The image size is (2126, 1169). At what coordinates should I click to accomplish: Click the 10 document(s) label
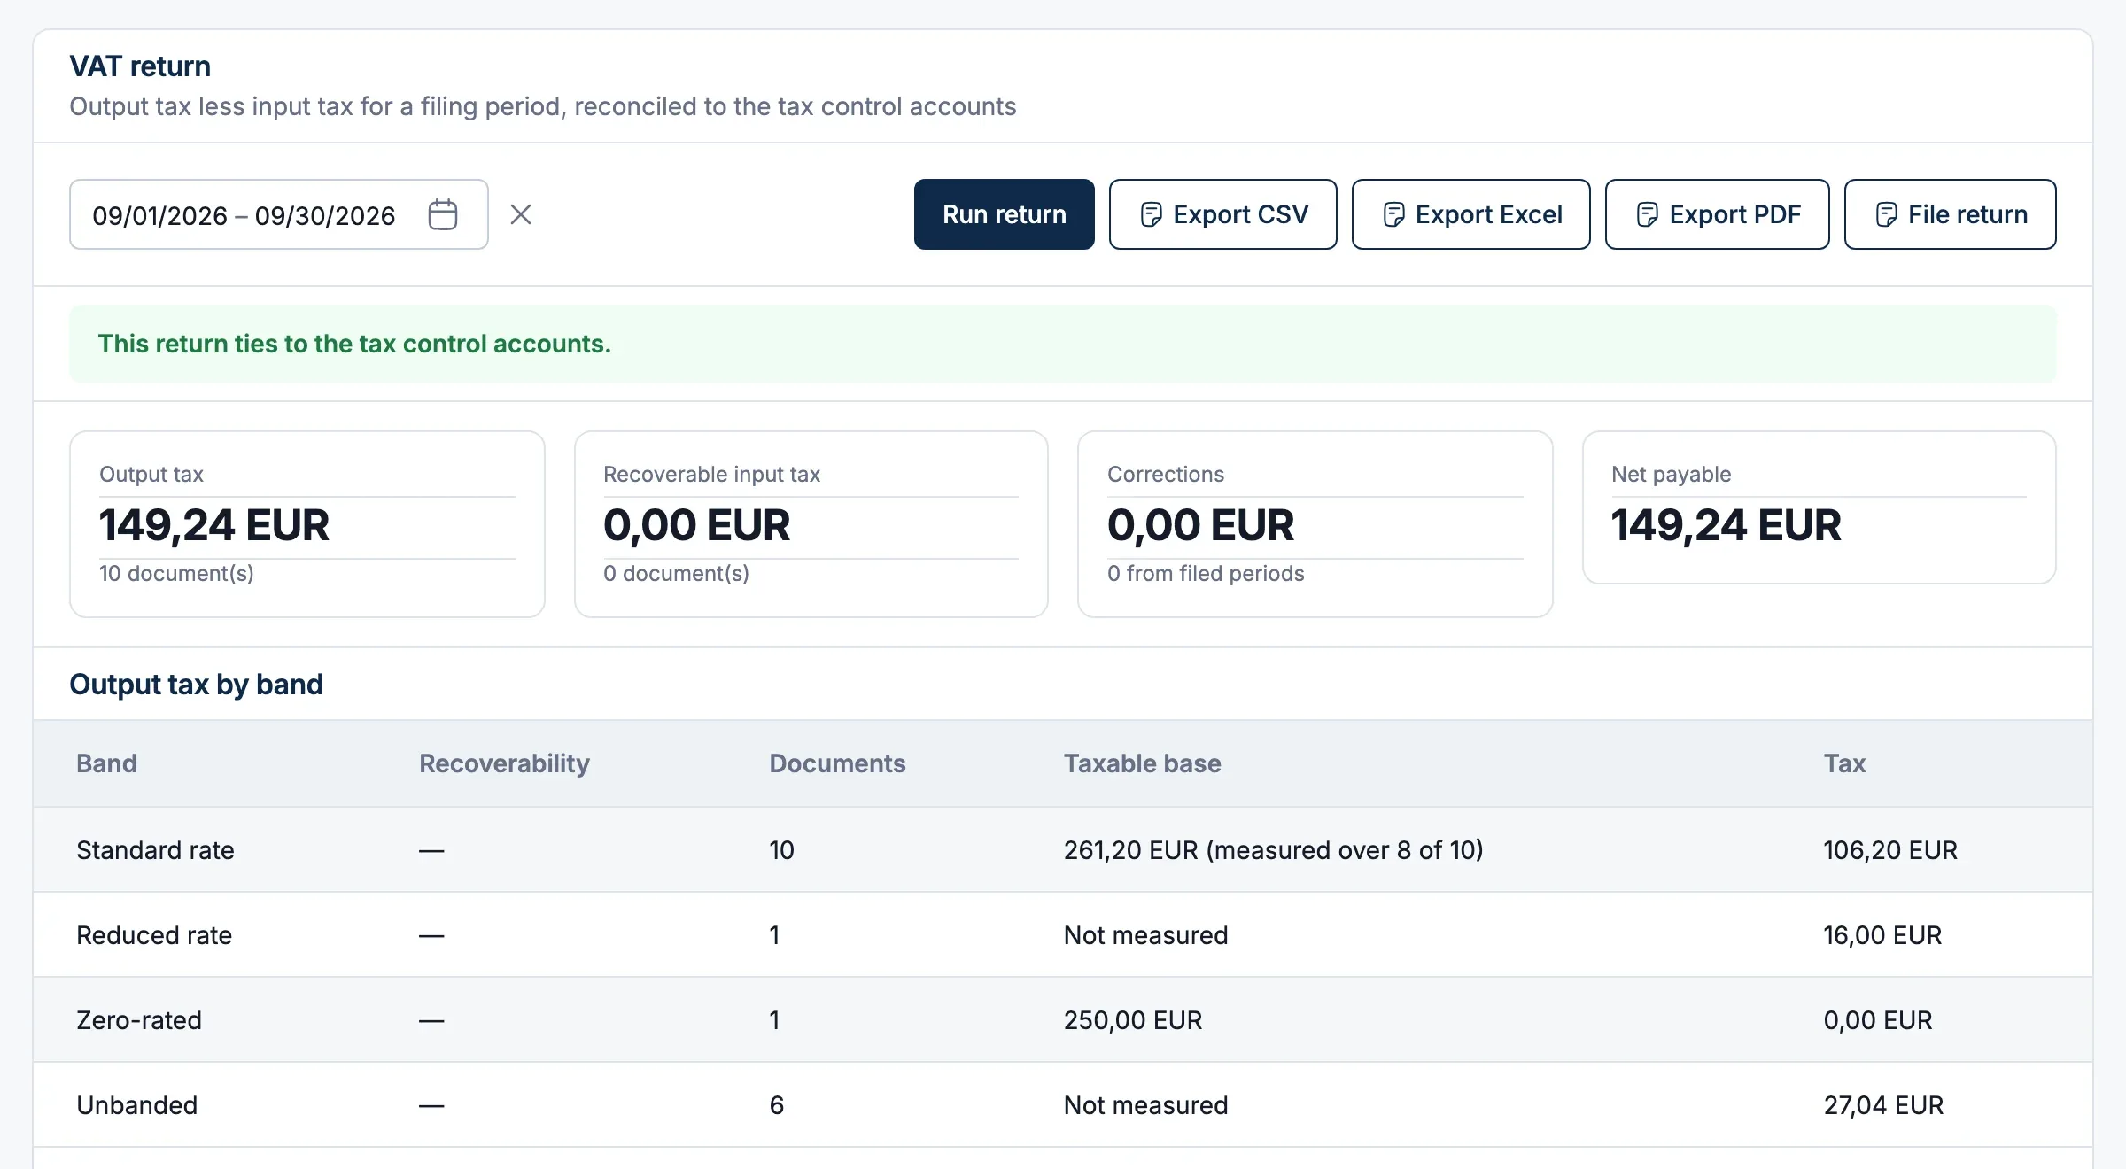point(176,574)
